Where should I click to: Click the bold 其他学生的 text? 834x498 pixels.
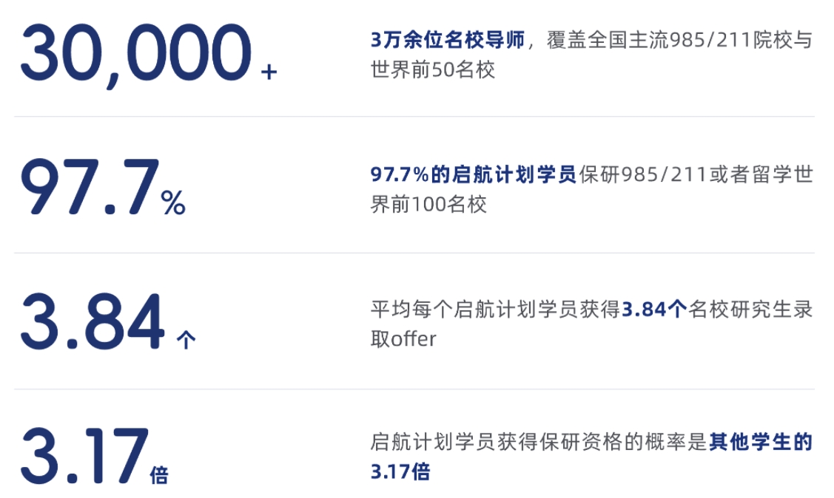[x=761, y=442]
